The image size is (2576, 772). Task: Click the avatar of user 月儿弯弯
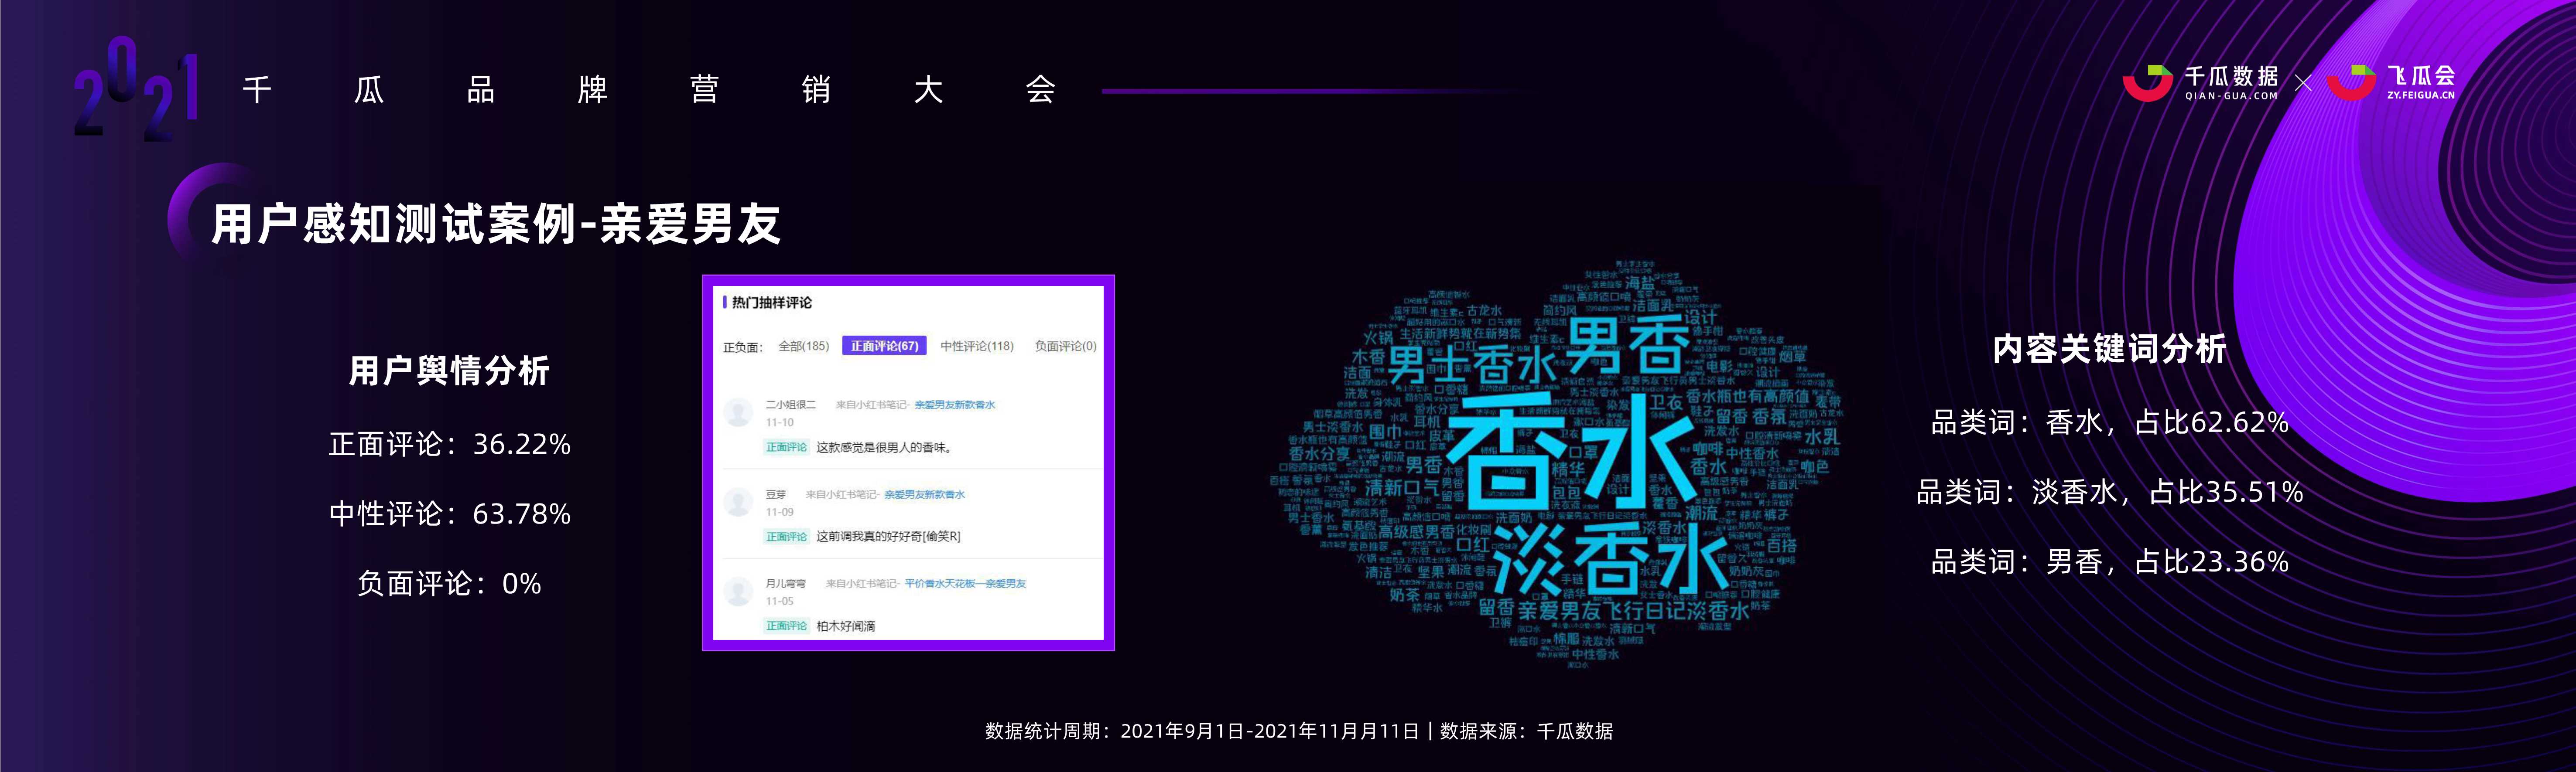point(738,591)
